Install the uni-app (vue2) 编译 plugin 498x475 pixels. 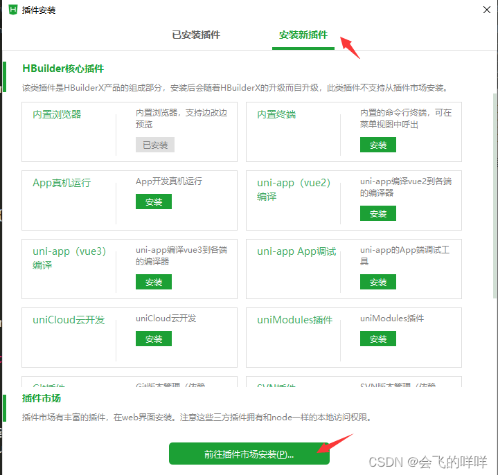click(378, 213)
